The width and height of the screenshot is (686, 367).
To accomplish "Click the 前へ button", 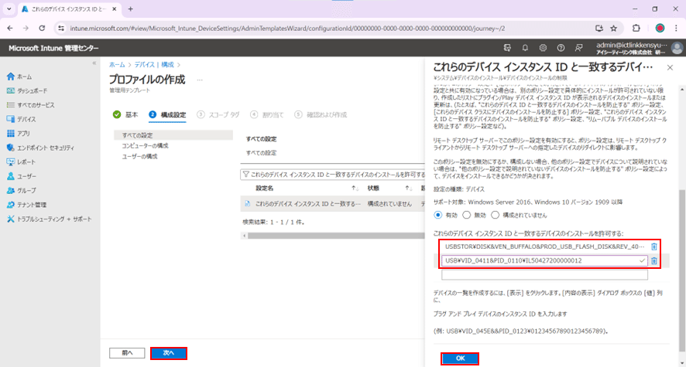I will tap(127, 353).
